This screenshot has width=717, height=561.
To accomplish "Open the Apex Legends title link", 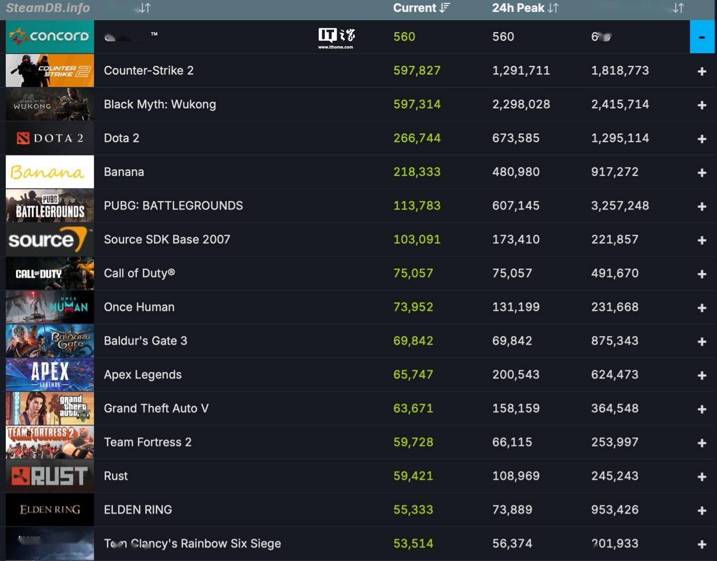I will (x=143, y=375).
